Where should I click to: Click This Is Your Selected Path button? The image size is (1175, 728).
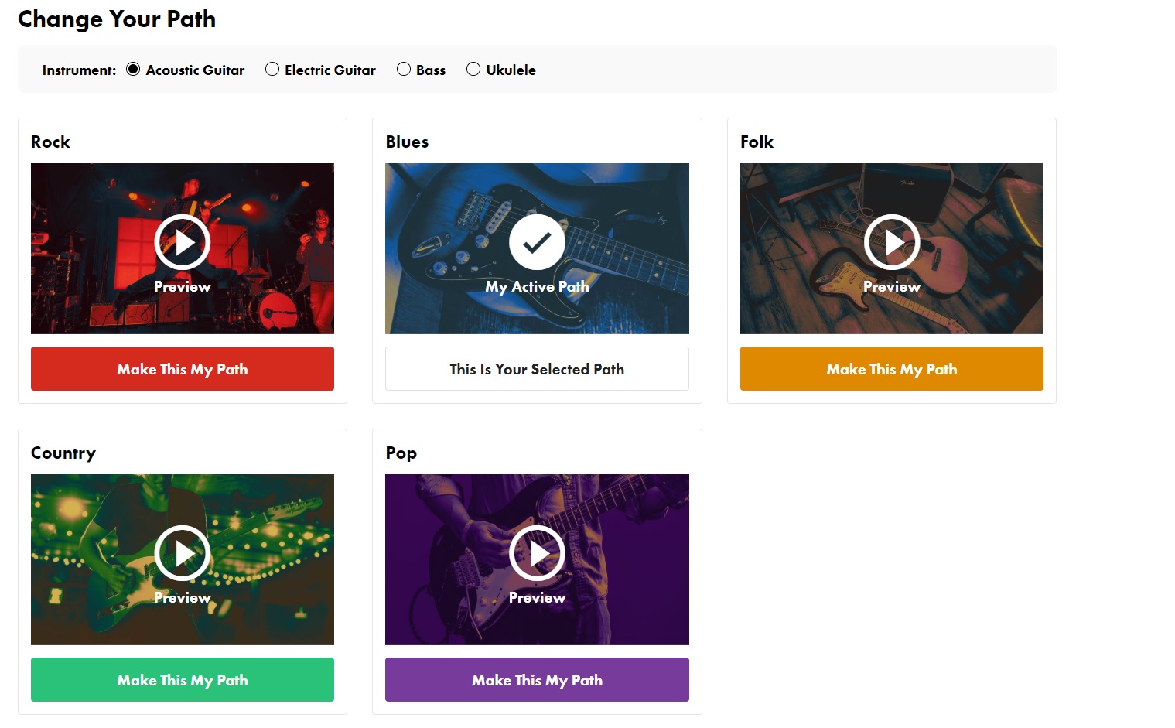pos(536,369)
